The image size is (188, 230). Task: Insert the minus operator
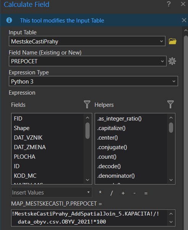[135, 193]
